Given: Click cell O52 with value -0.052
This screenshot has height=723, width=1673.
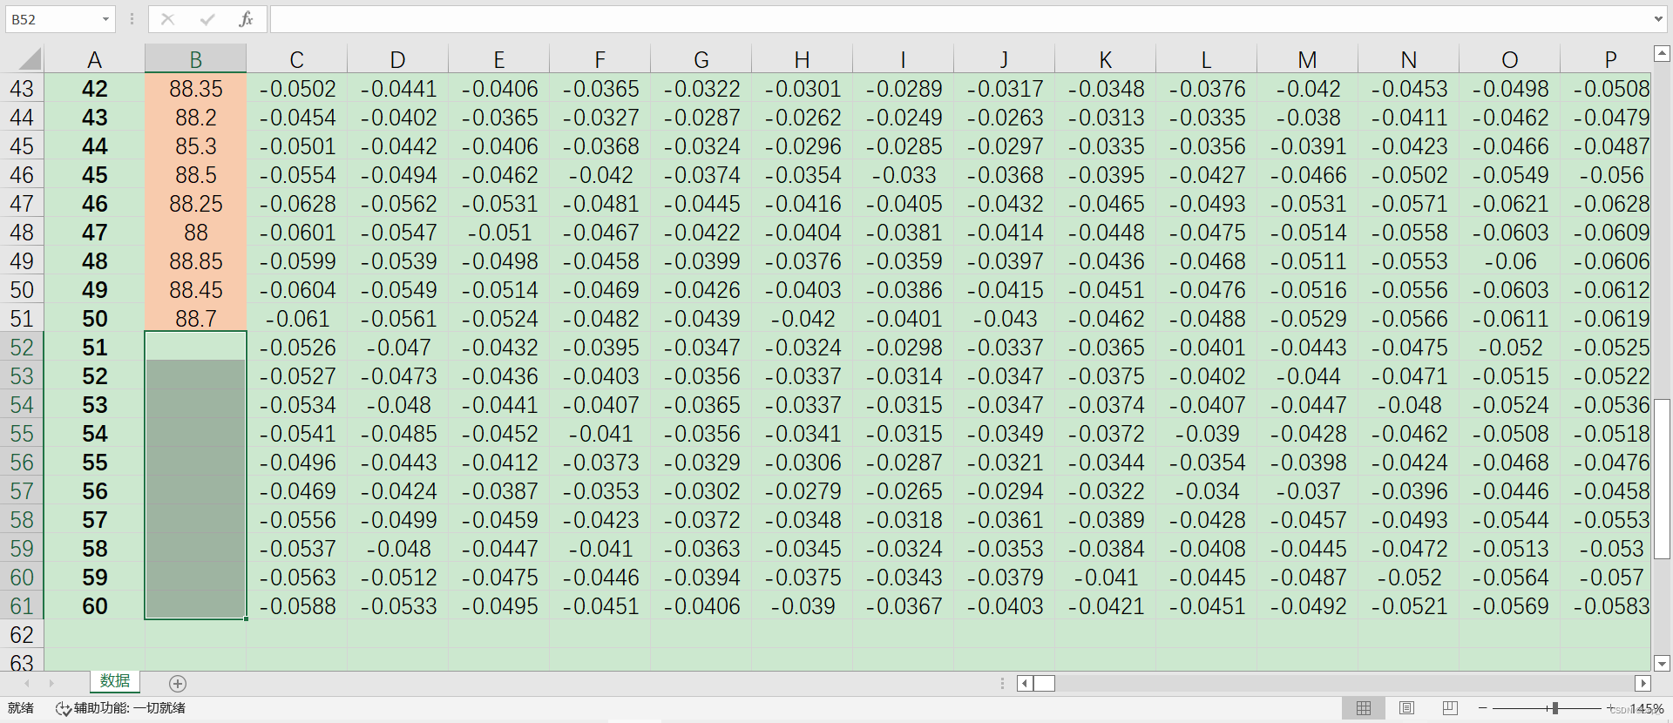Looking at the screenshot, I should point(1509,348).
